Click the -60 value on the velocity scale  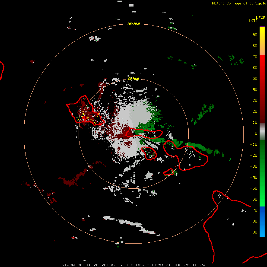254,199
